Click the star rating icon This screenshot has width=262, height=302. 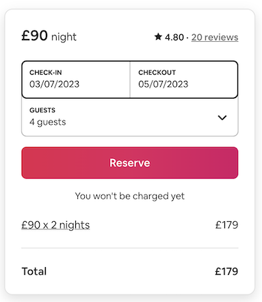click(158, 36)
